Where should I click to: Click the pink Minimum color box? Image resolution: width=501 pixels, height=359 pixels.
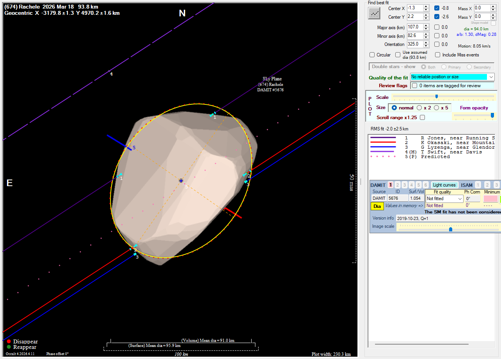click(490, 199)
